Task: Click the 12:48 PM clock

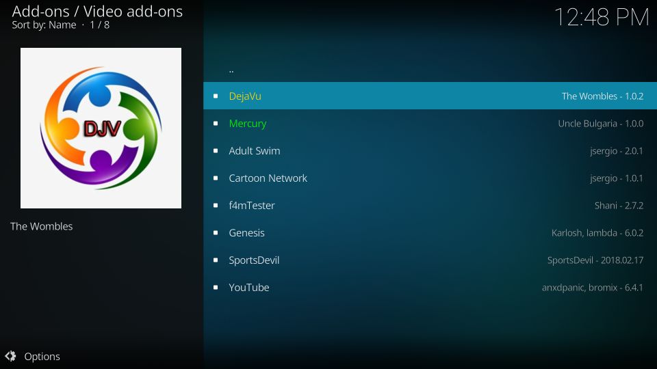Action: tap(602, 17)
